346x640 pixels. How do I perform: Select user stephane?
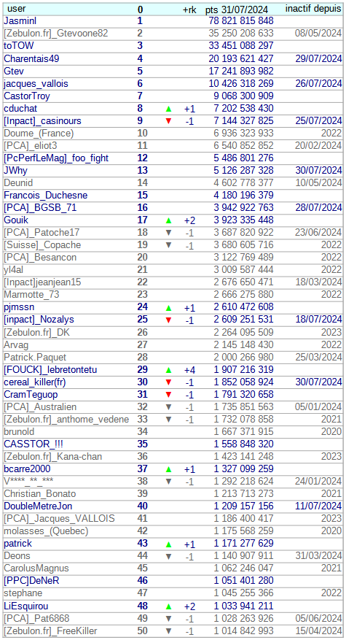pos(23,593)
